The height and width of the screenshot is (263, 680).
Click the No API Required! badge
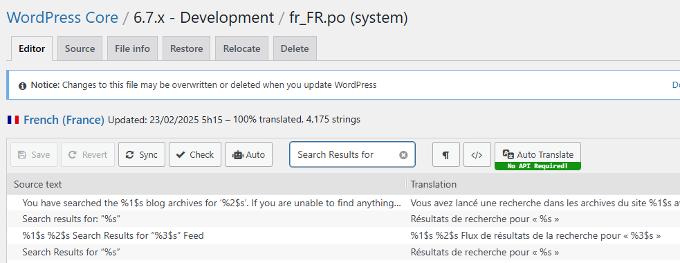537,166
